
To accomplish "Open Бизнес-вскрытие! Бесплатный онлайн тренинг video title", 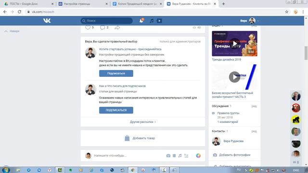I will [232, 95].
